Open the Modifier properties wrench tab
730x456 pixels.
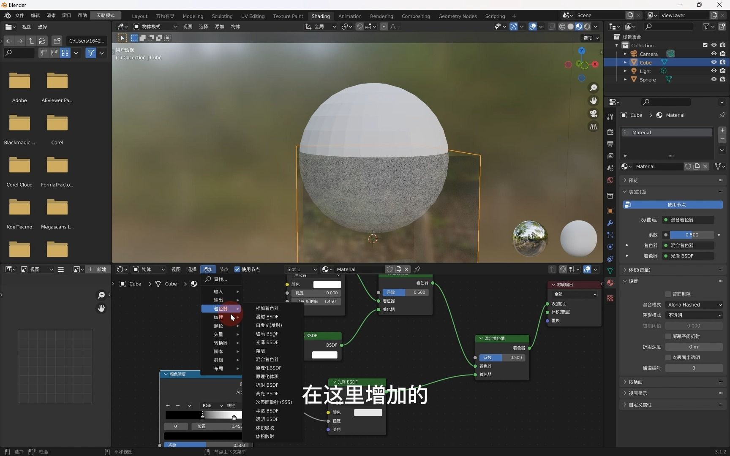(x=610, y=223)
